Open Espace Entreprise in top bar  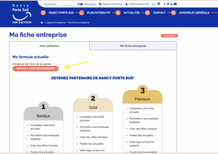111,4
